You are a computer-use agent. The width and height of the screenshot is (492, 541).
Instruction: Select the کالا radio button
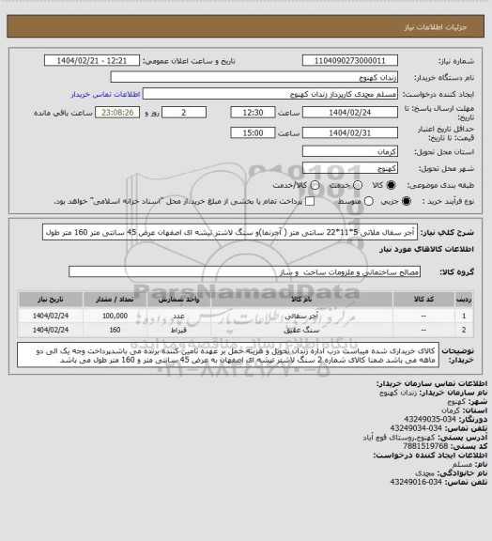click(x=391, y=185)
